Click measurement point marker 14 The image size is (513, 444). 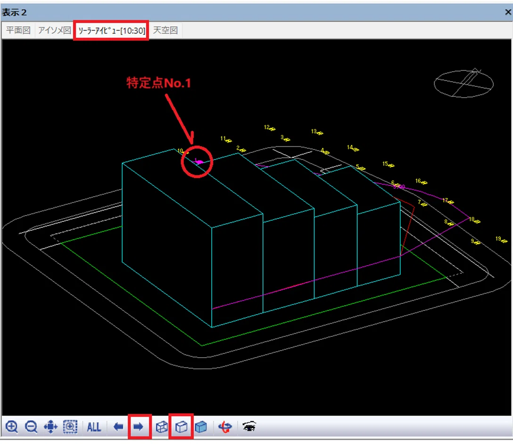tap(353, 148)
